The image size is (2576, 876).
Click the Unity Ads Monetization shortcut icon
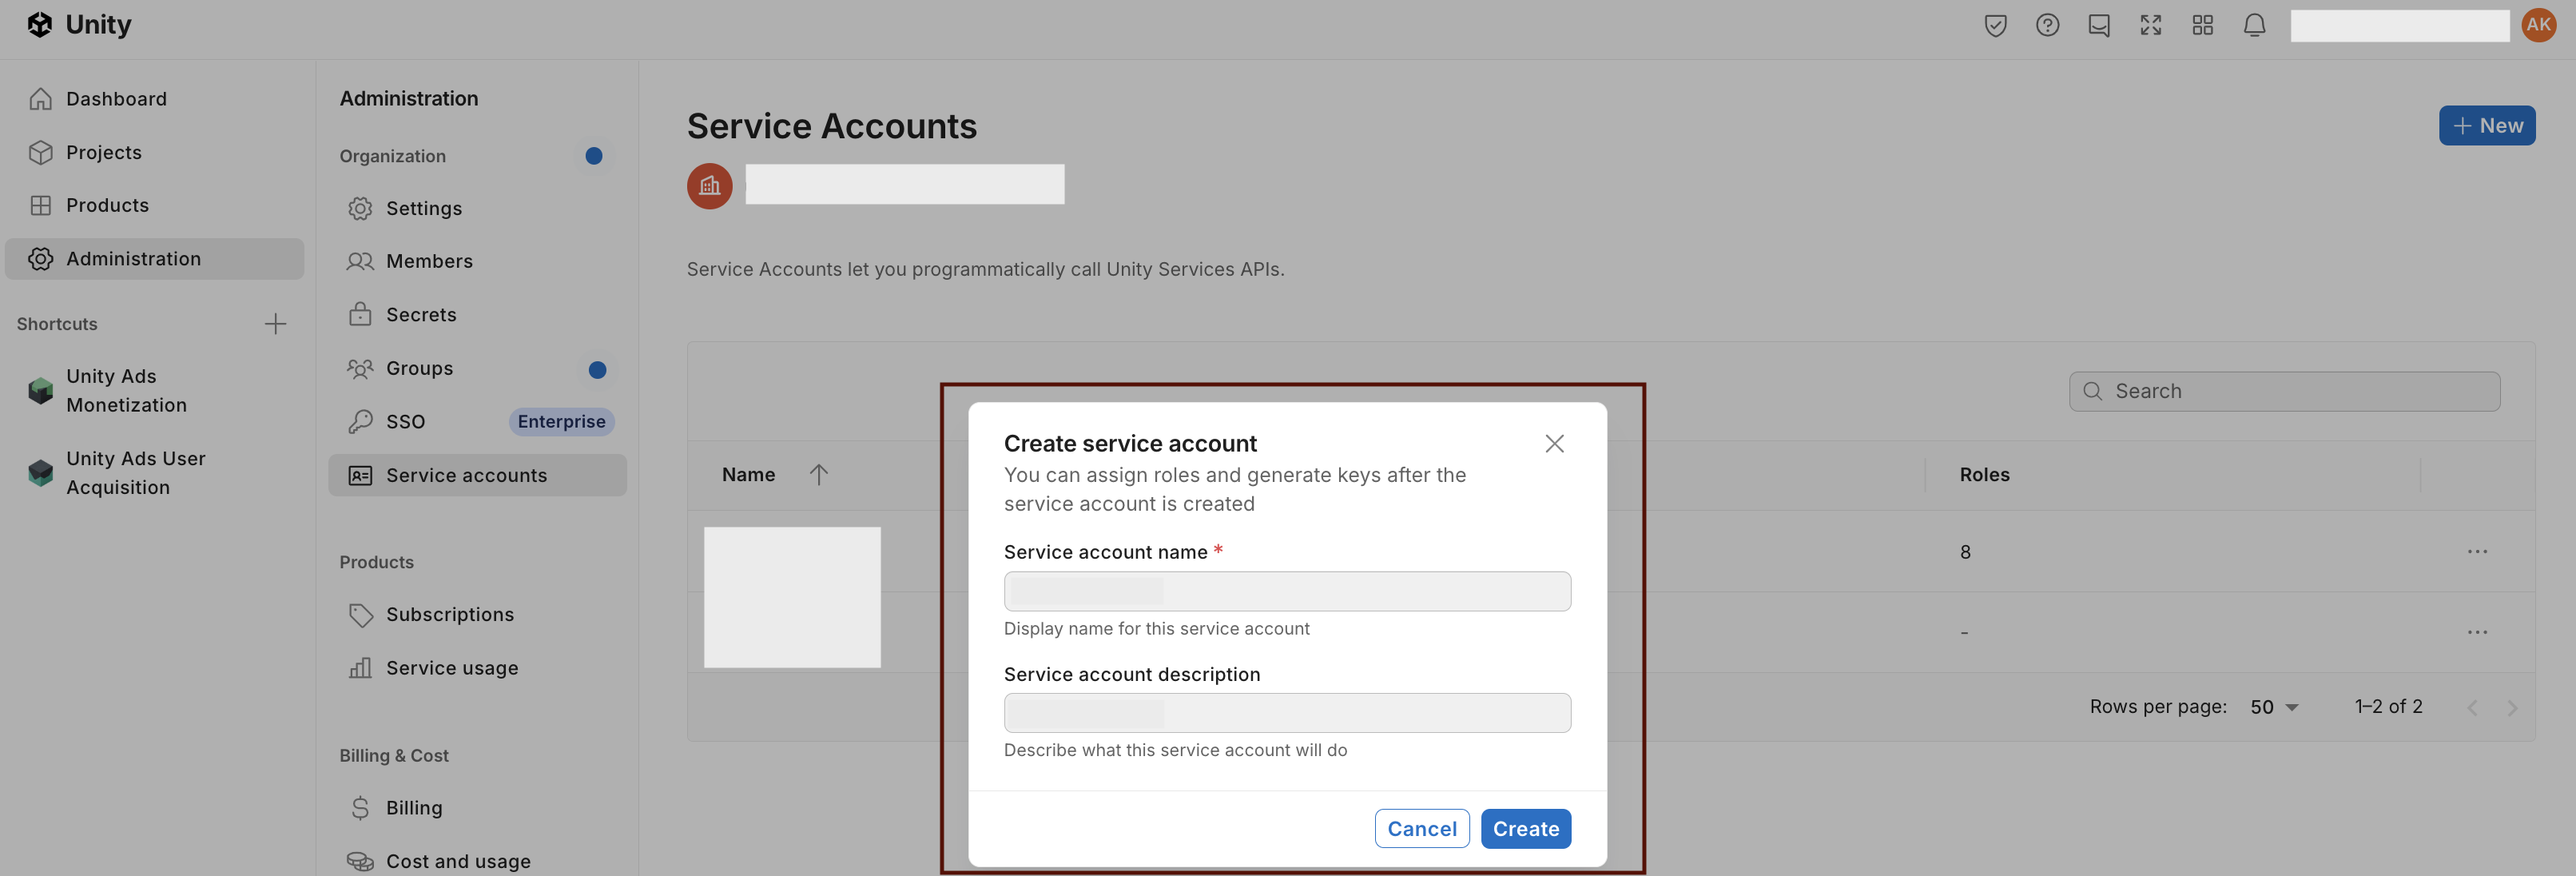click(x=40, y=390)
